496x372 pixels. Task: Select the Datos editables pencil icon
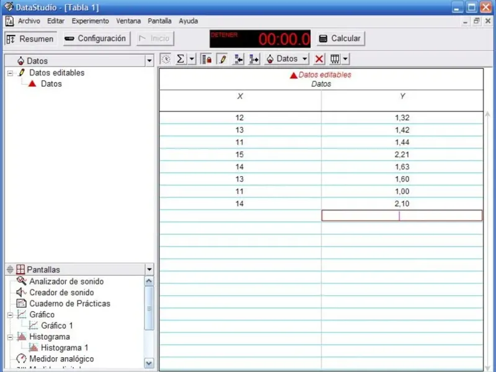(x=22, y=73)
